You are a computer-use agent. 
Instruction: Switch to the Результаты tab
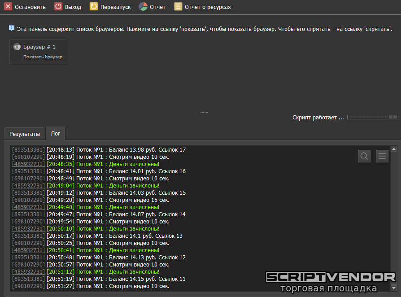[25, 134]
